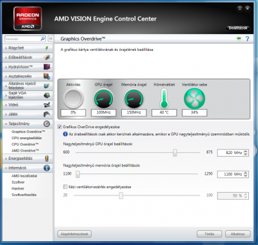Click the blue info icon beside clock note

(x=65, y=134)
